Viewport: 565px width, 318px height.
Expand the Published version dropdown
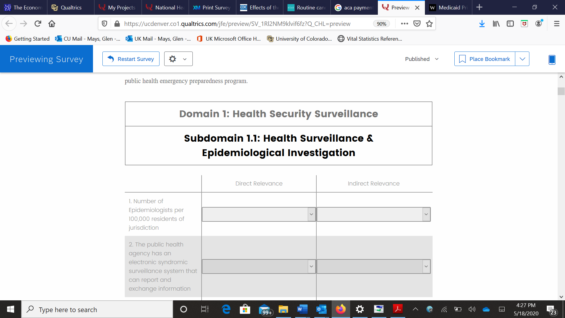[x=422, y=59]
